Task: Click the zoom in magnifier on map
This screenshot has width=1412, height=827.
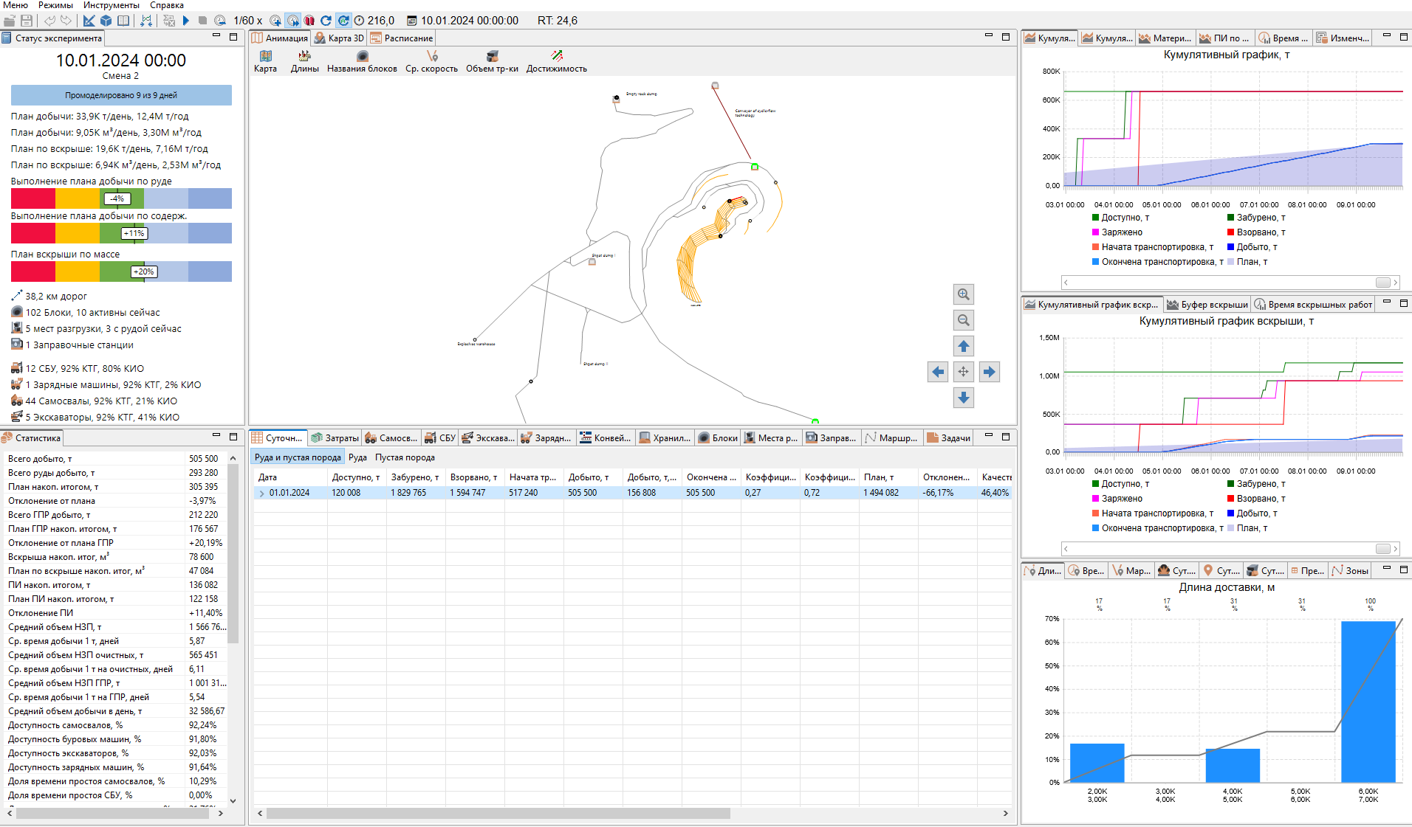Action: coord(963,294)
